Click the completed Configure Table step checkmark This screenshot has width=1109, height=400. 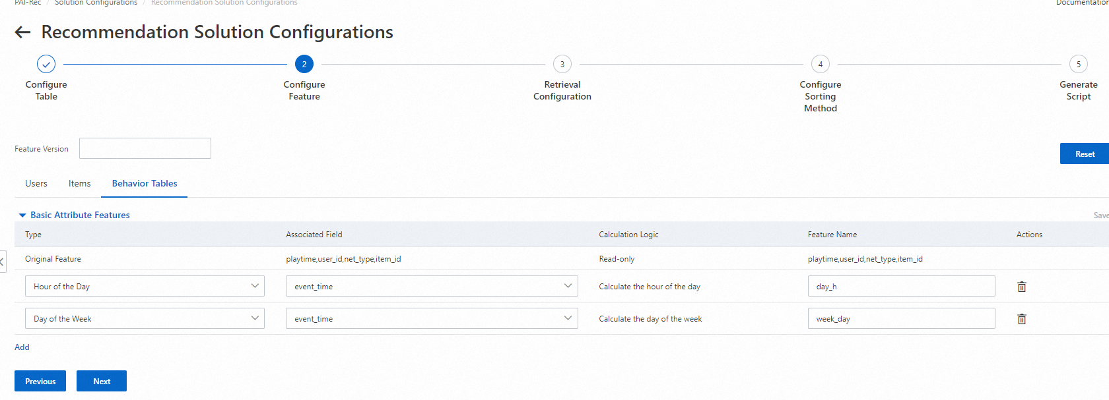click(46, 64)
